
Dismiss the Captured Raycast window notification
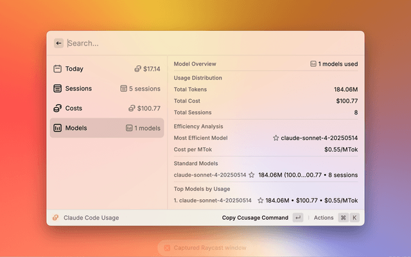pos(167,247)
